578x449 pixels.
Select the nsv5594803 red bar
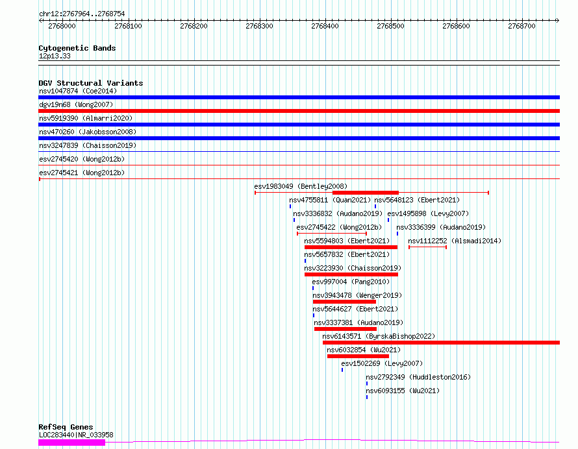(351, 247)
